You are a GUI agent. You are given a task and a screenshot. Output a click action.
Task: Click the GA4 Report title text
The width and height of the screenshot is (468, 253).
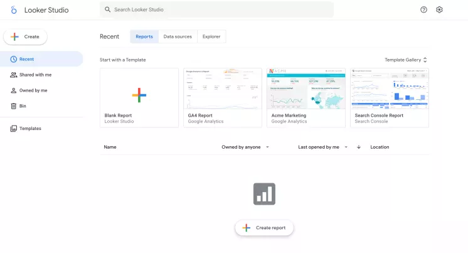[200, 116]
